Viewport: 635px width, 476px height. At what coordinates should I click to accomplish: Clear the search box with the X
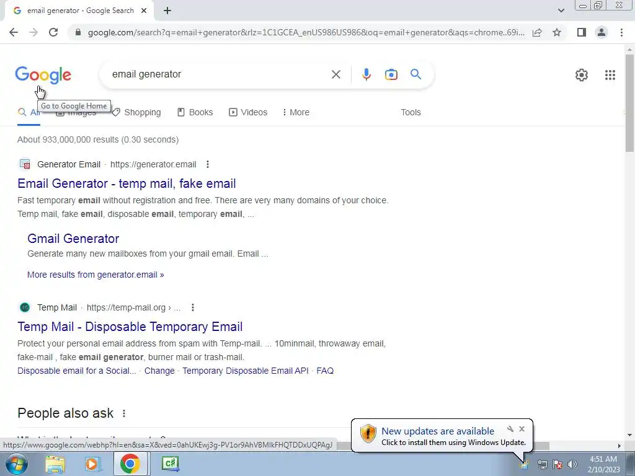pos(335,74)
